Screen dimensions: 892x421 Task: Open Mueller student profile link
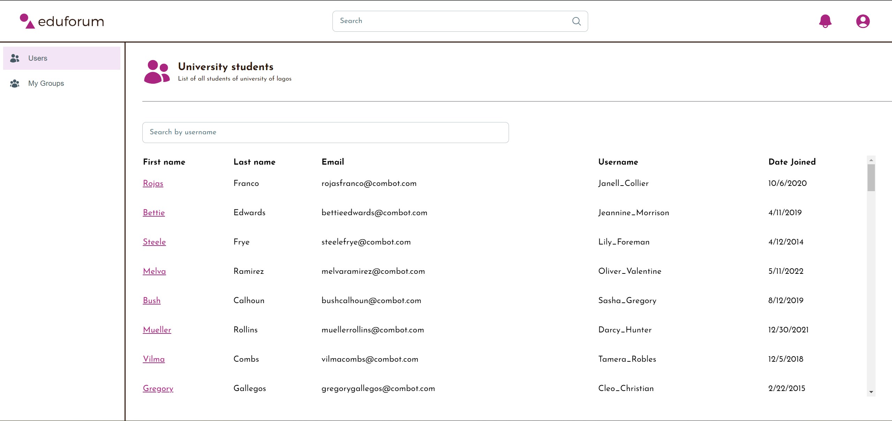157,330
